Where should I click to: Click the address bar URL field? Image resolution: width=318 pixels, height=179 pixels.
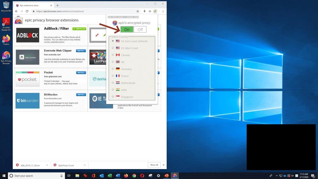click(x=85, y=11)
